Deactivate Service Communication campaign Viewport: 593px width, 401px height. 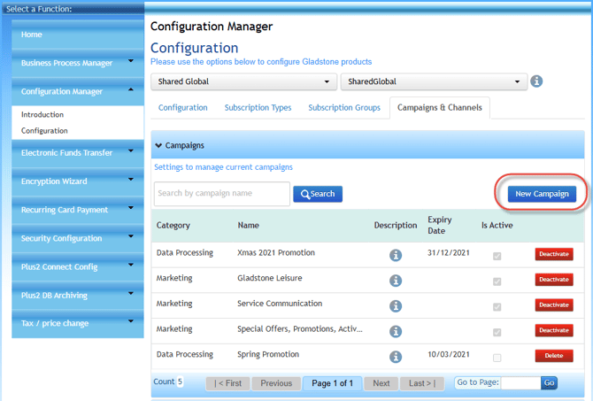coord(554,305)
